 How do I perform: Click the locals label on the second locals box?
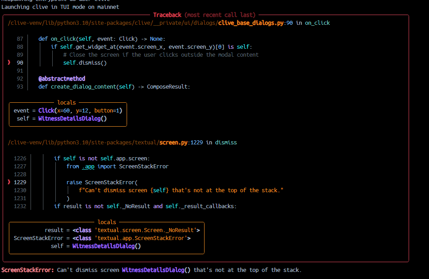click(x=107, y=222)
